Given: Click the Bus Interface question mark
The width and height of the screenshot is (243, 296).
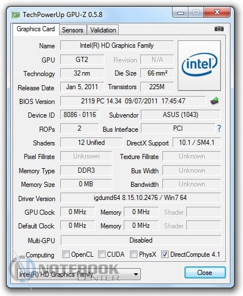Looking at the screenshot, I should [219, 128].
